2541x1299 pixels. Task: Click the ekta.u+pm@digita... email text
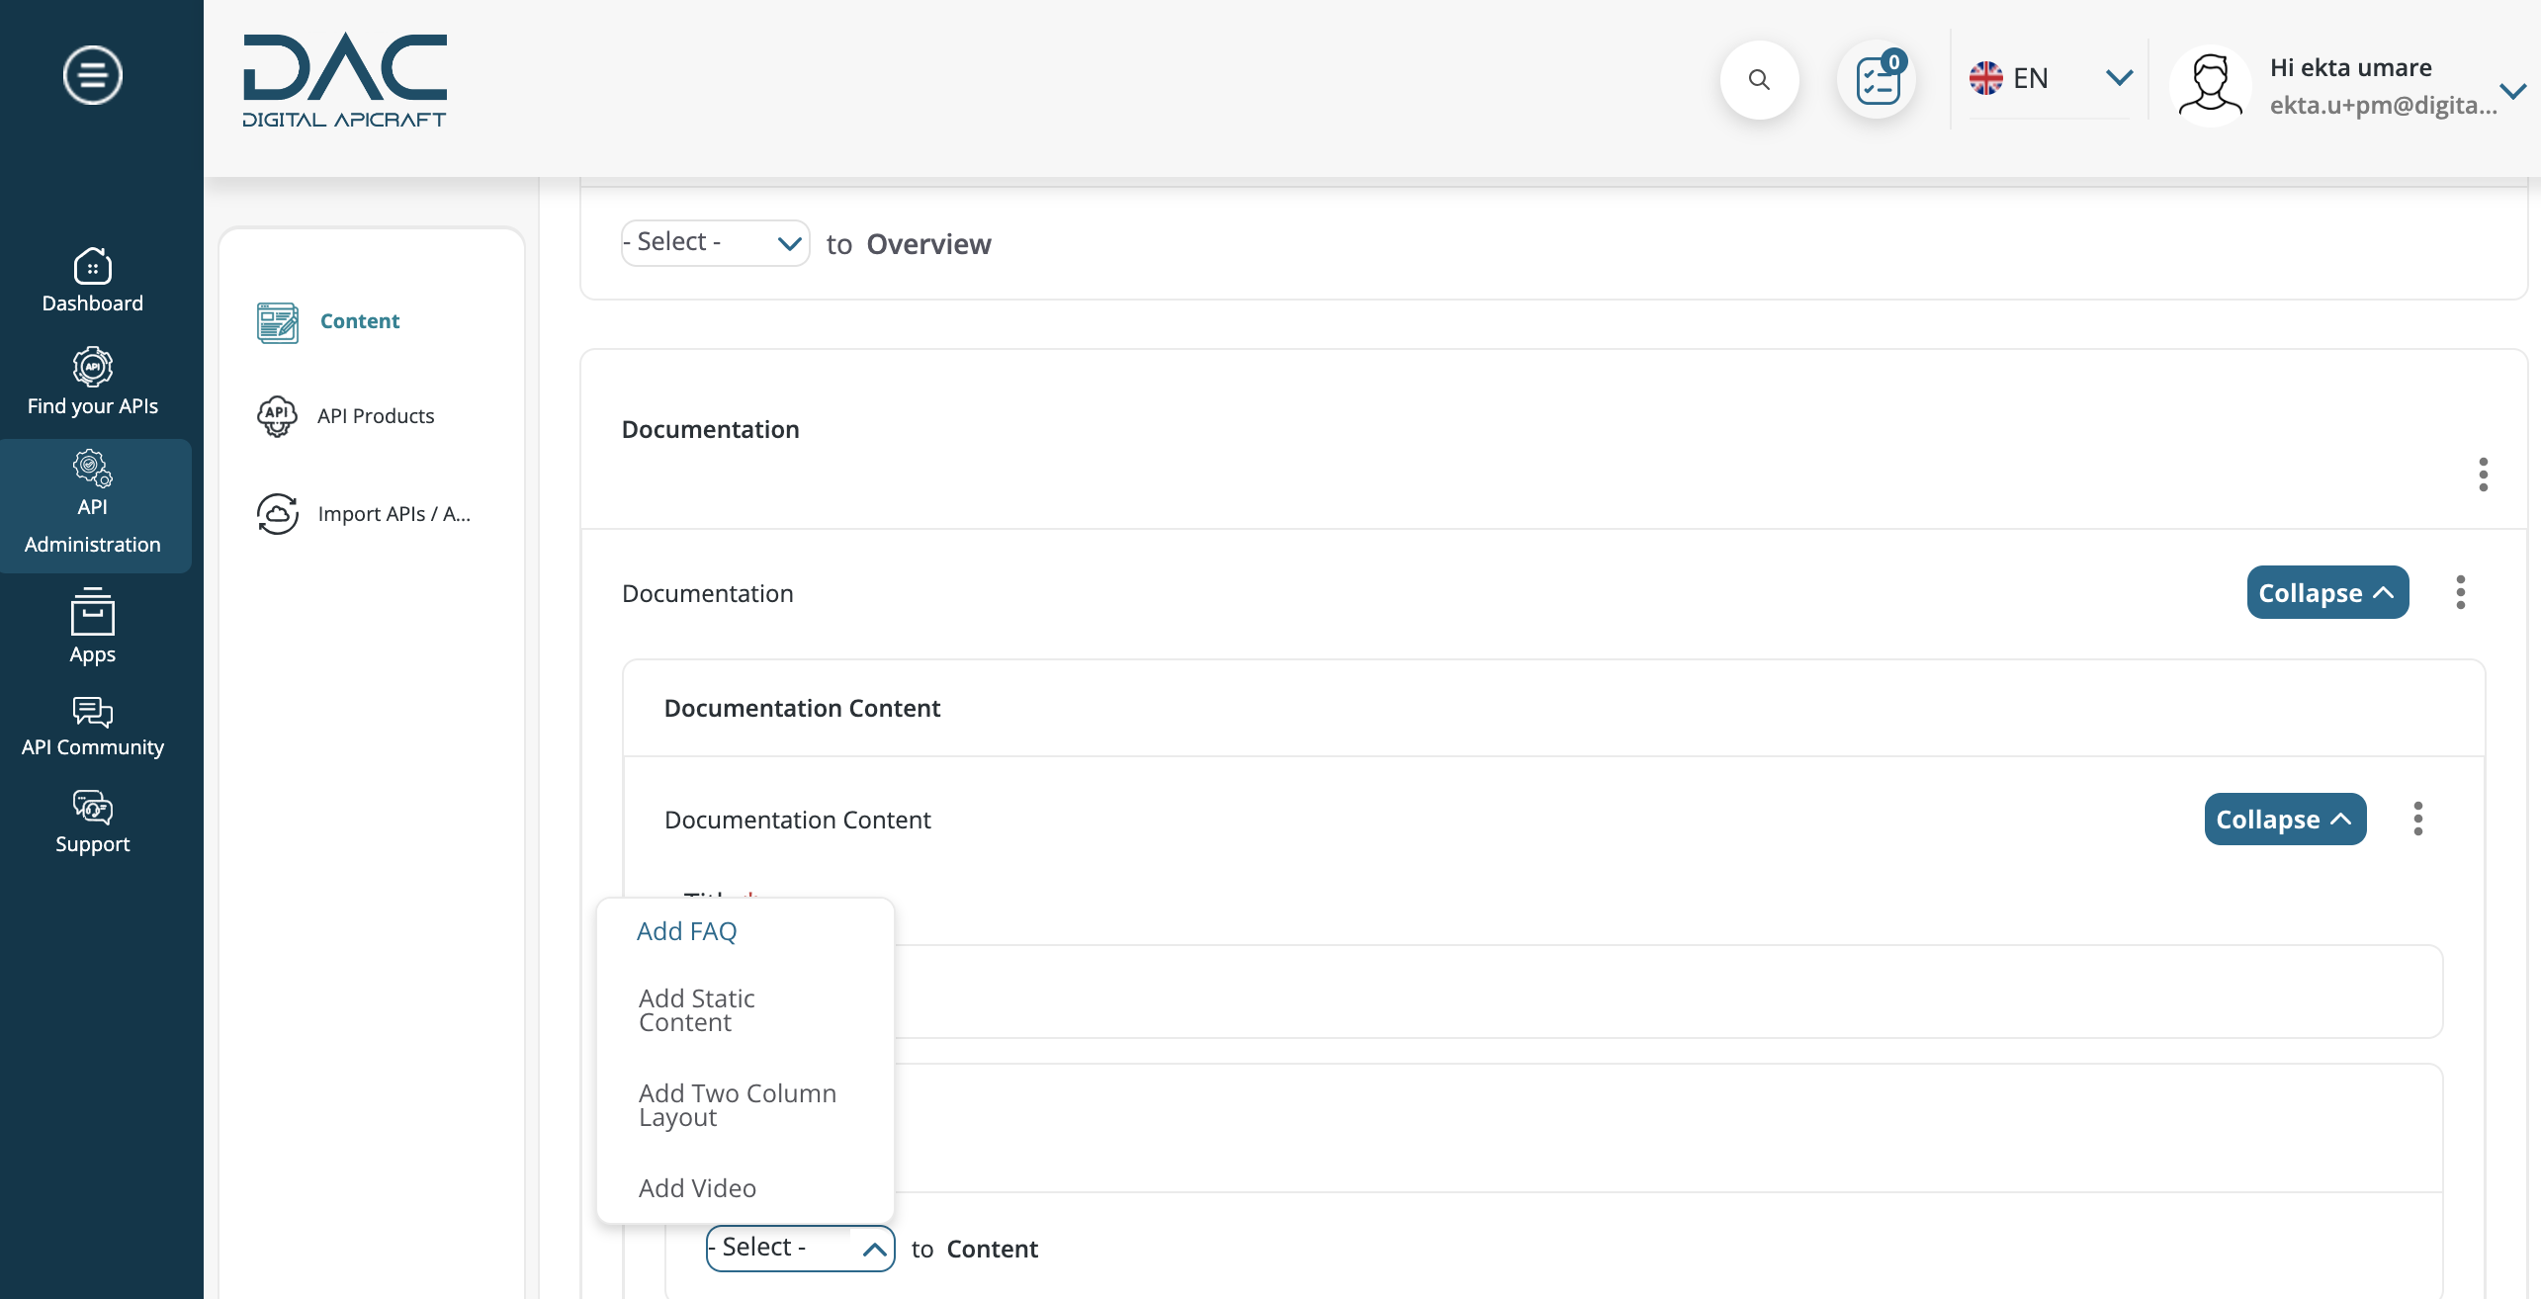click(2383, 105)
